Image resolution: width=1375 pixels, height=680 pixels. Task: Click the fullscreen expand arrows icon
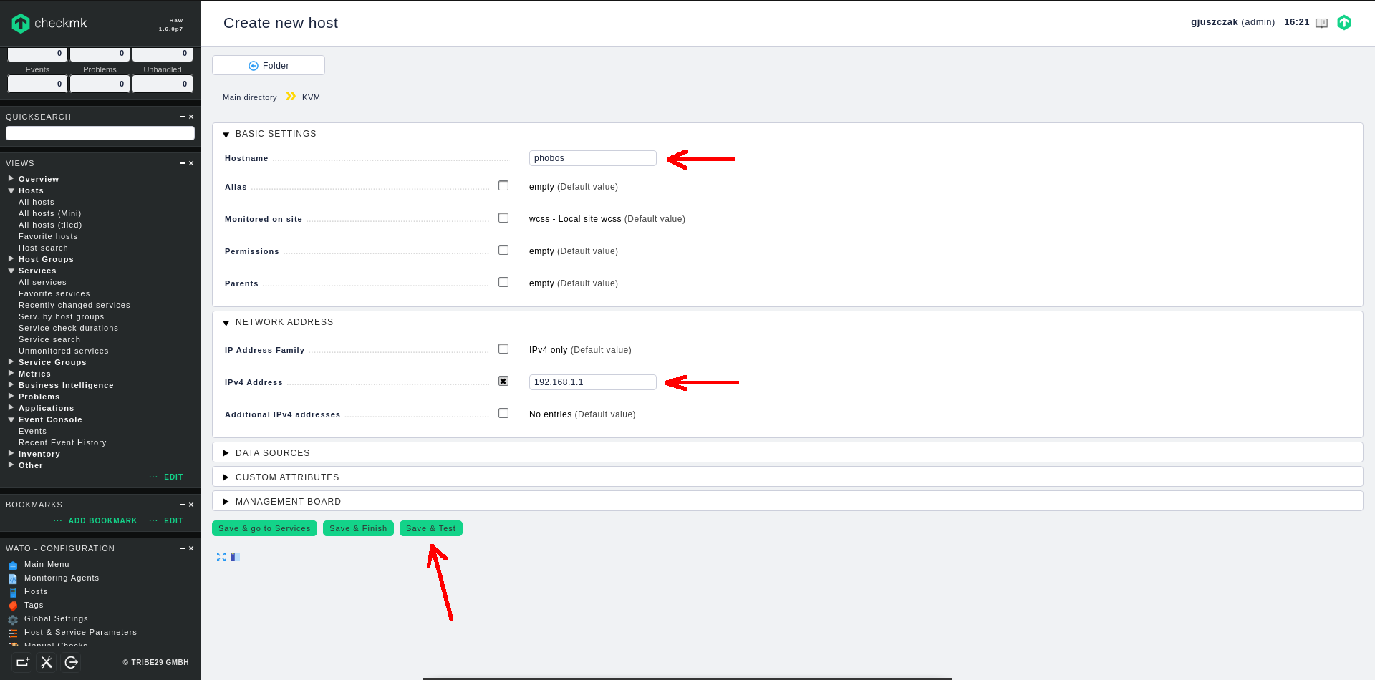(x=221, y=557)
